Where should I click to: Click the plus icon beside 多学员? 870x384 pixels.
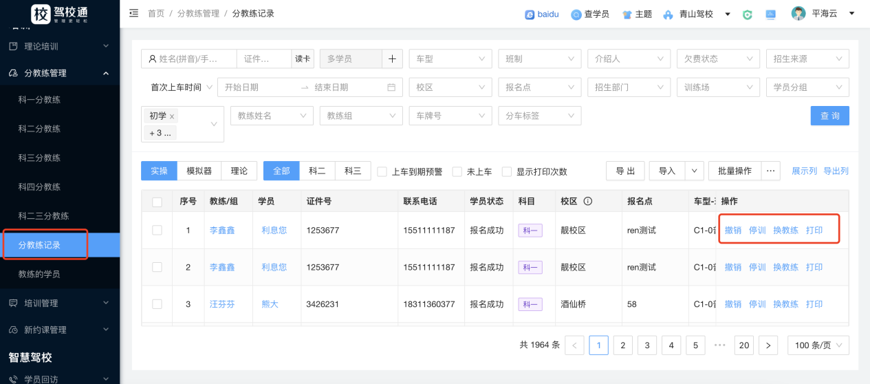click(392, 59)
